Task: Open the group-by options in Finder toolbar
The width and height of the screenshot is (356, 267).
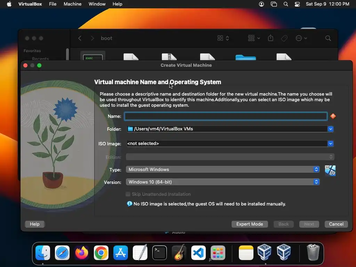Action: click(x=254, y=38)
